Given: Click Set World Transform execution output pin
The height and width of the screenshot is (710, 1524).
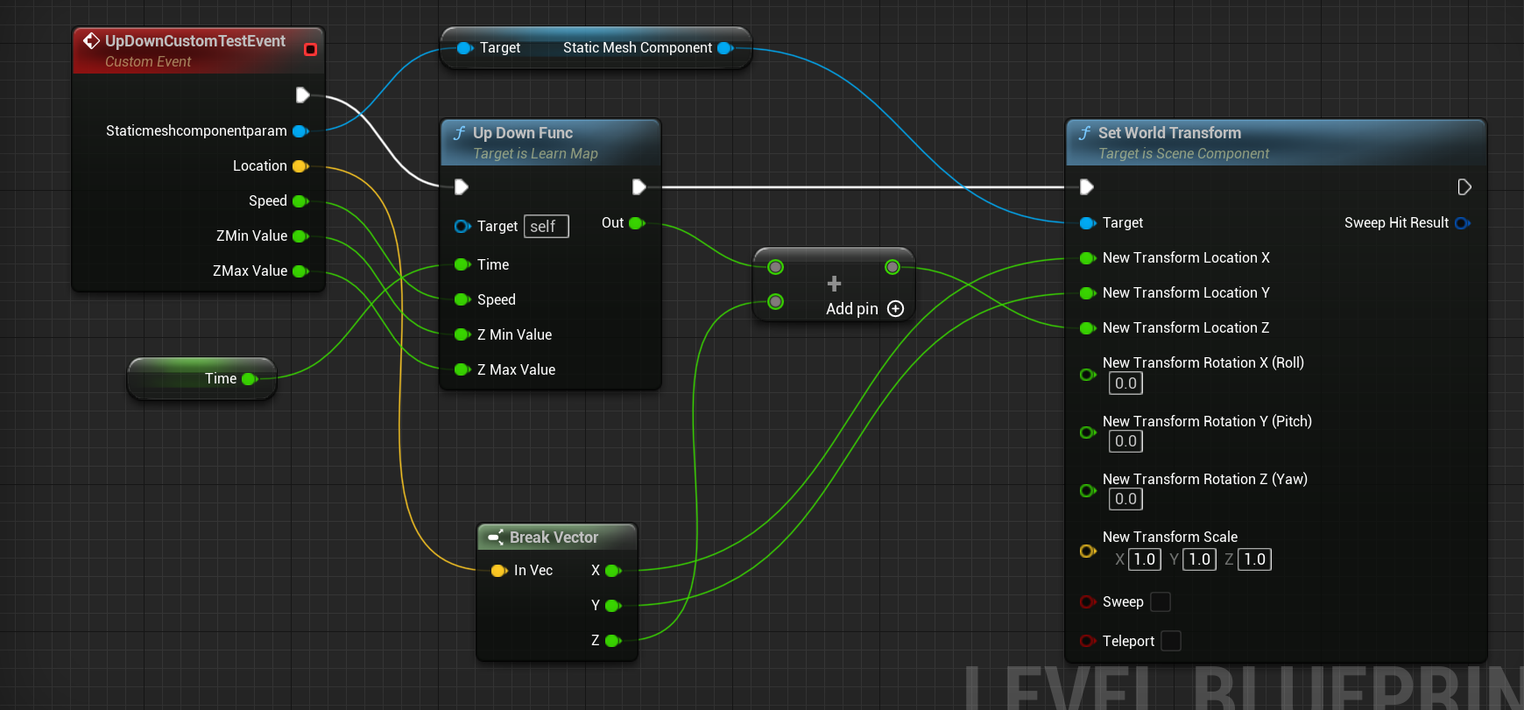Looking at the screenshot, I should [1464, 186].
